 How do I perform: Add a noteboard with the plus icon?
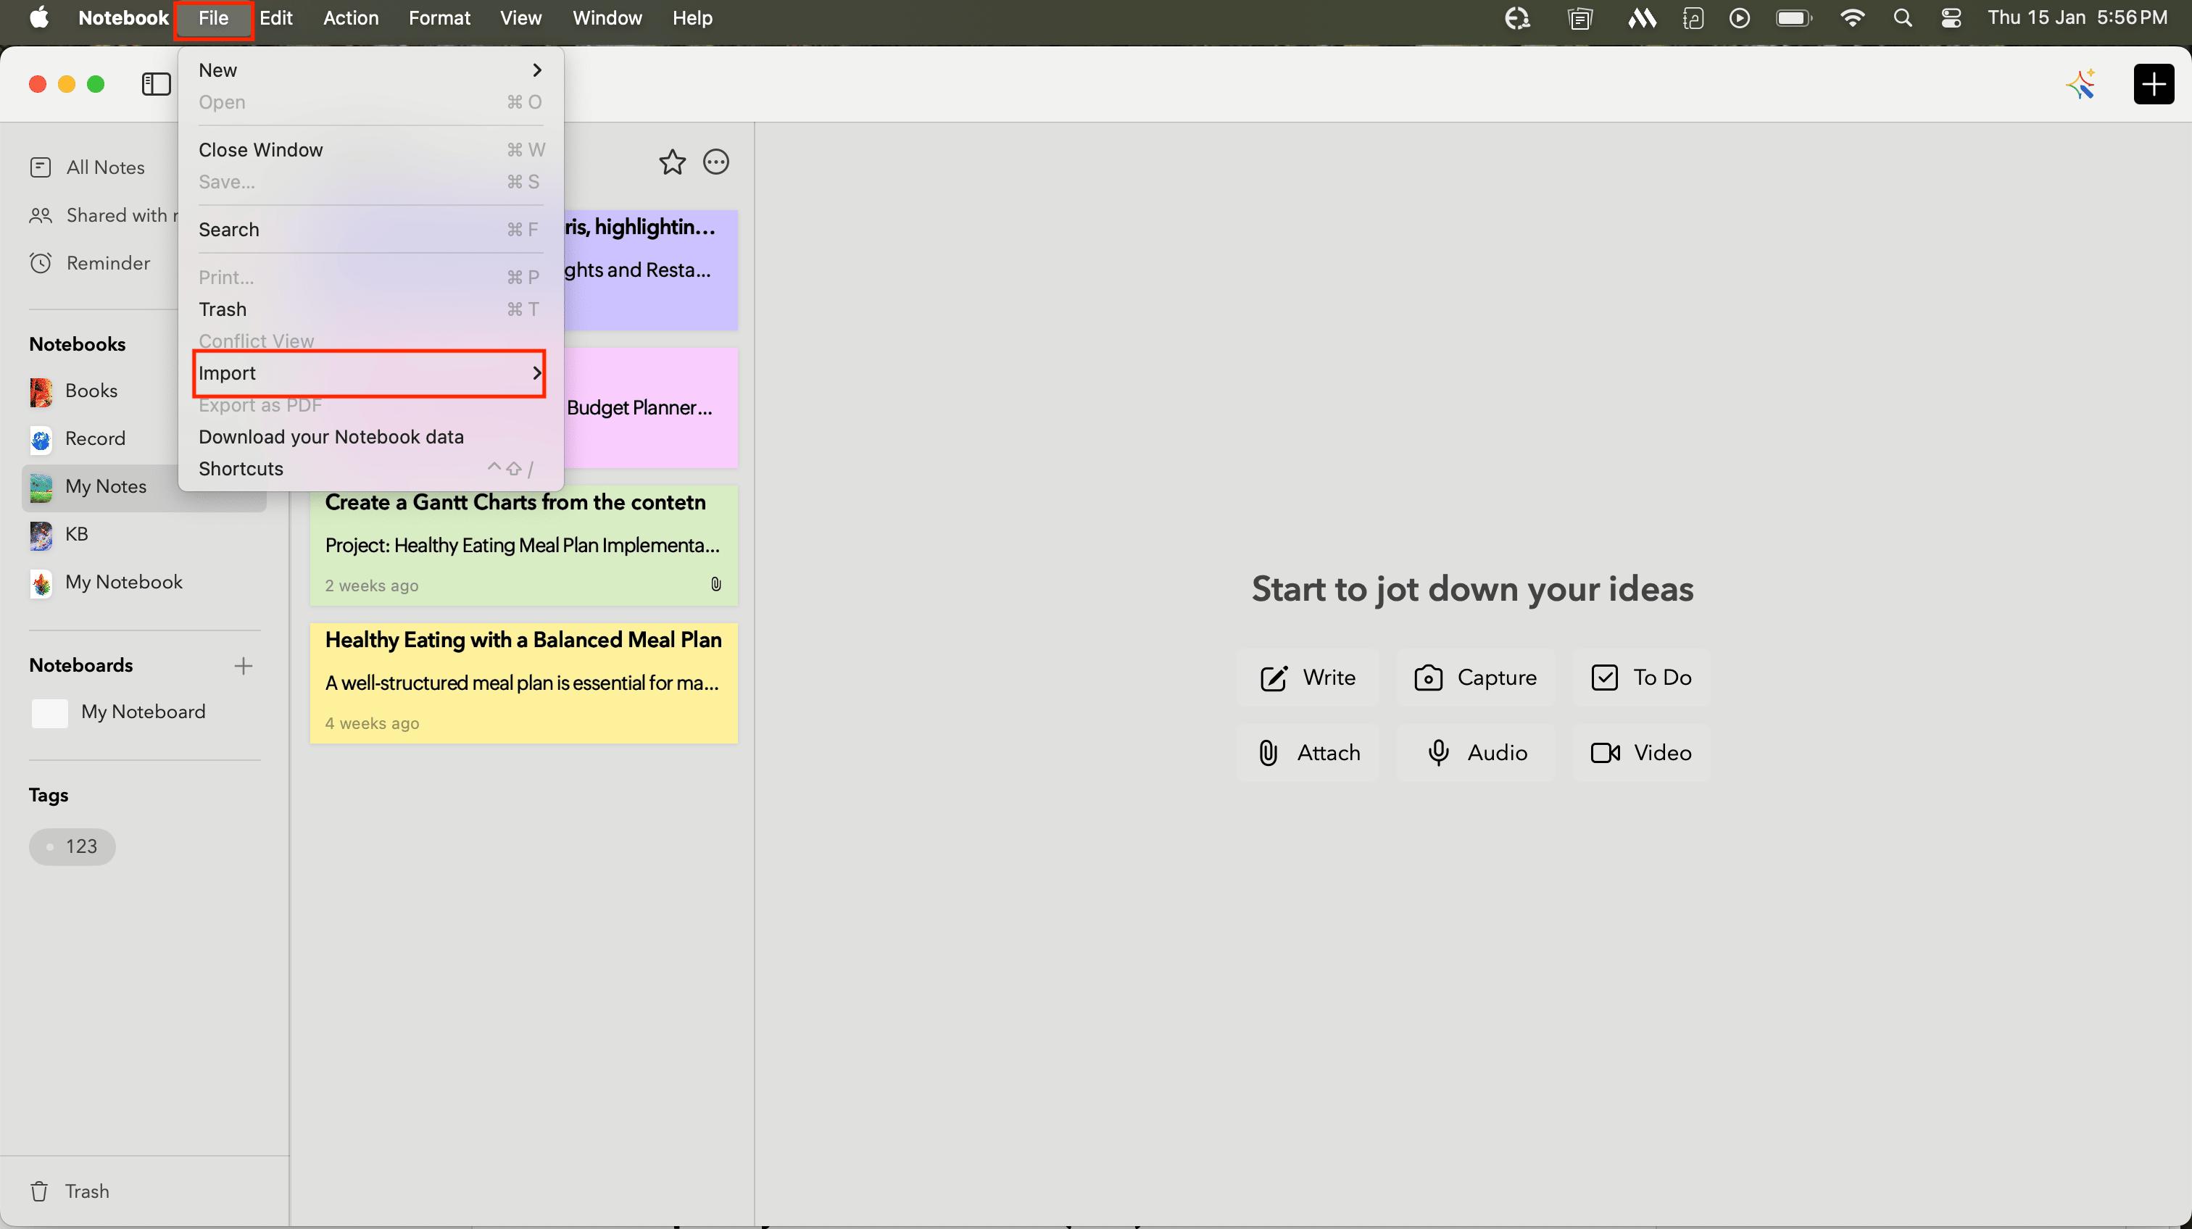coord(244,665)
